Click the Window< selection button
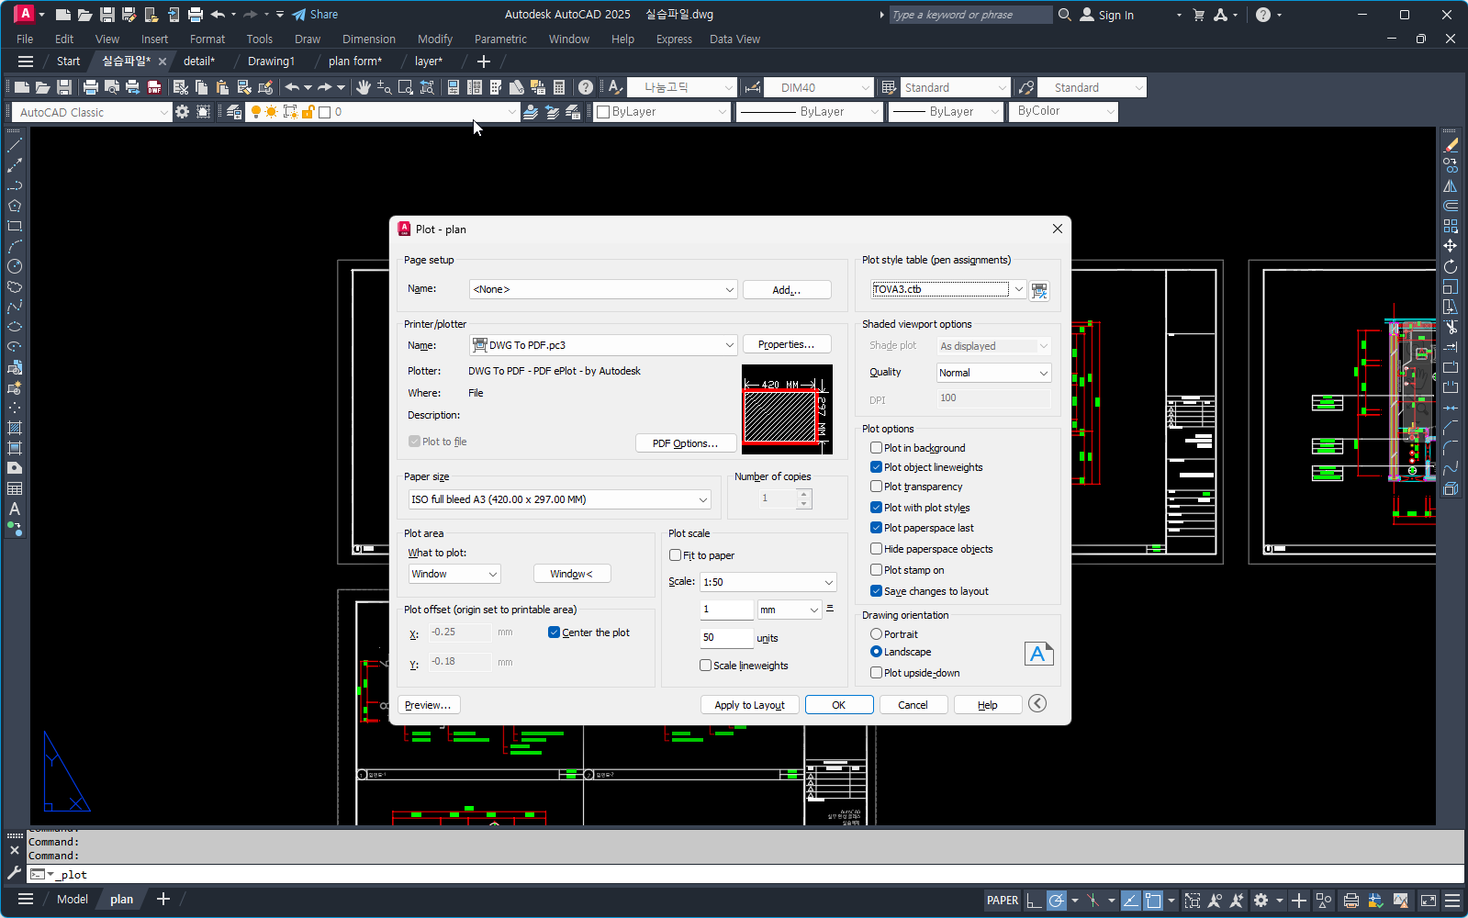 pyautogui.click(x=572, y=574)
